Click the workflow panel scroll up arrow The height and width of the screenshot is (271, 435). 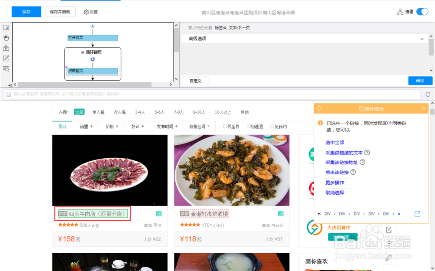click(176, 26)
